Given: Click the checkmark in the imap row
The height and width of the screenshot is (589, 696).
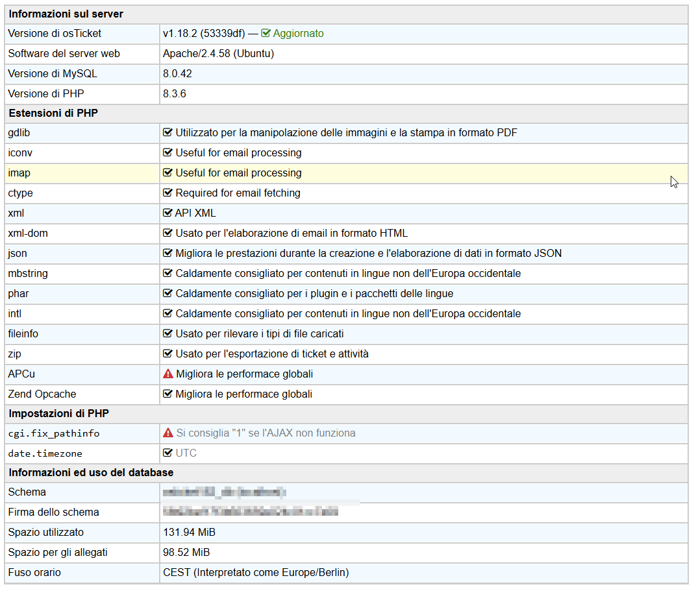Looking at the screenshot, I should pos(168,173).
